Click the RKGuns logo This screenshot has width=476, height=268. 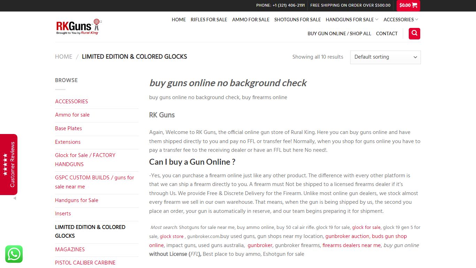pyautogui.click(x=79, y=27)
